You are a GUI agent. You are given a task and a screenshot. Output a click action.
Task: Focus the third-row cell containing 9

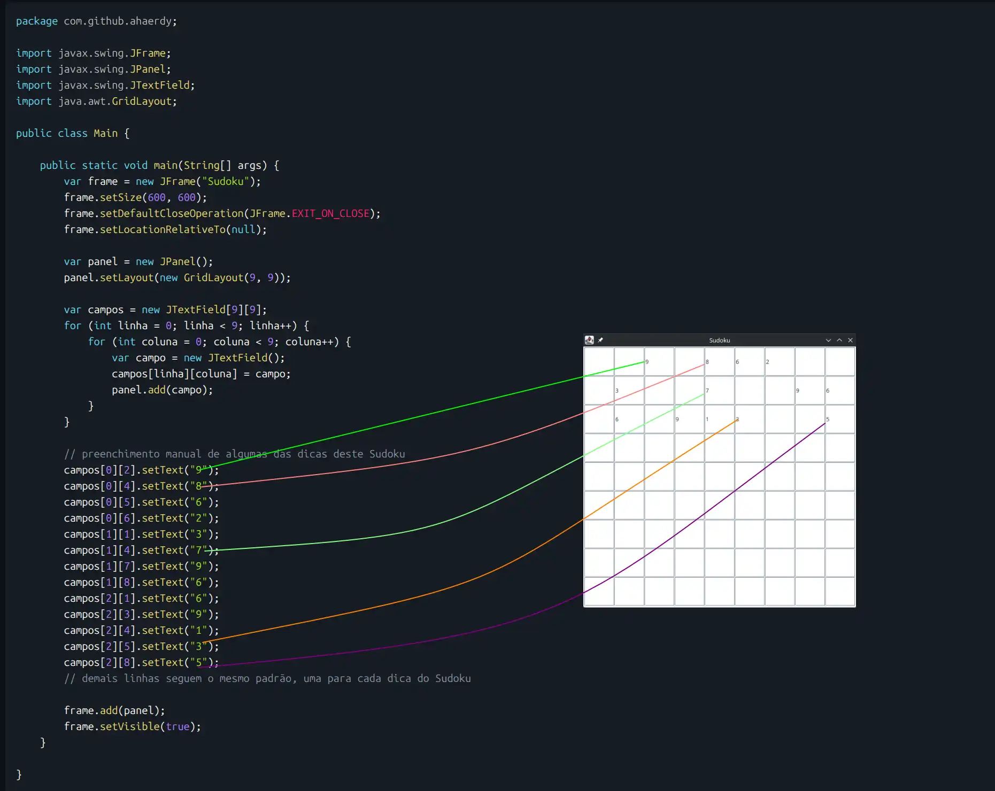pyautogui.click(x=690, y=419)
